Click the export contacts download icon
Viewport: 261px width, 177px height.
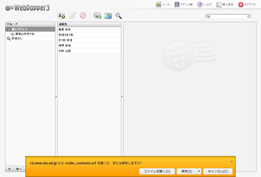(x=108, y=16)
